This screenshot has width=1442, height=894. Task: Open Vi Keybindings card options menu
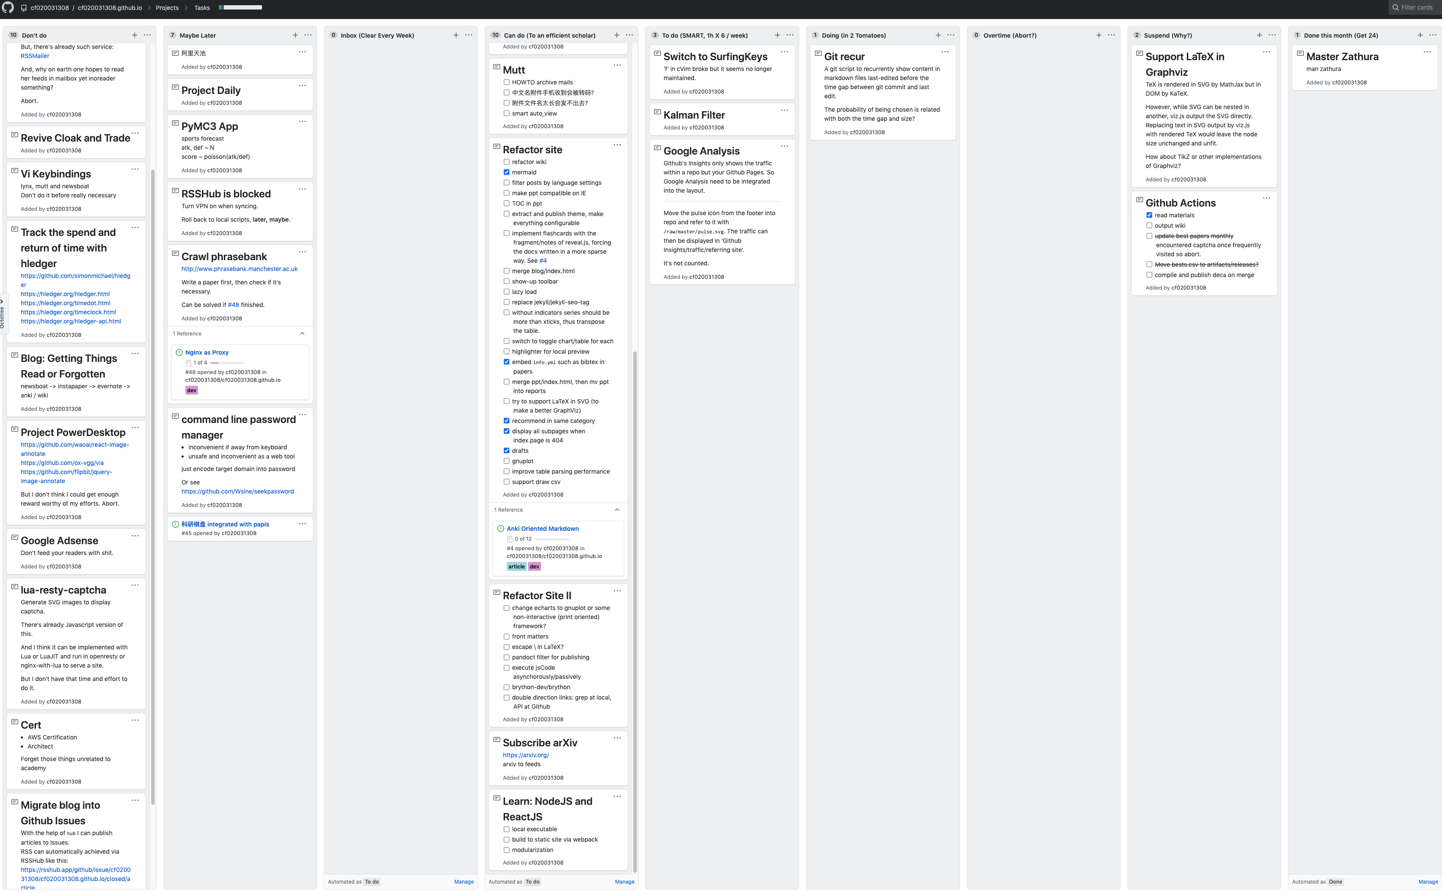(135, 169)
